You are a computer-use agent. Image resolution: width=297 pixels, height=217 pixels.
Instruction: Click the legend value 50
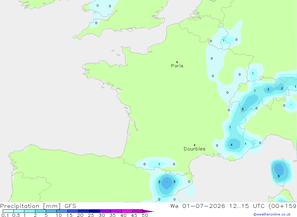pos(145,215)
